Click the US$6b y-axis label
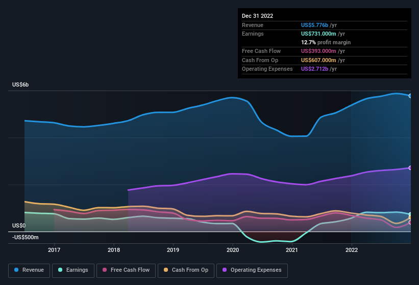 [x=20, y=84]
